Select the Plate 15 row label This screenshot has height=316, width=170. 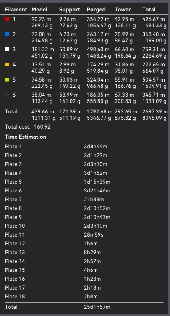click(15, 270)
